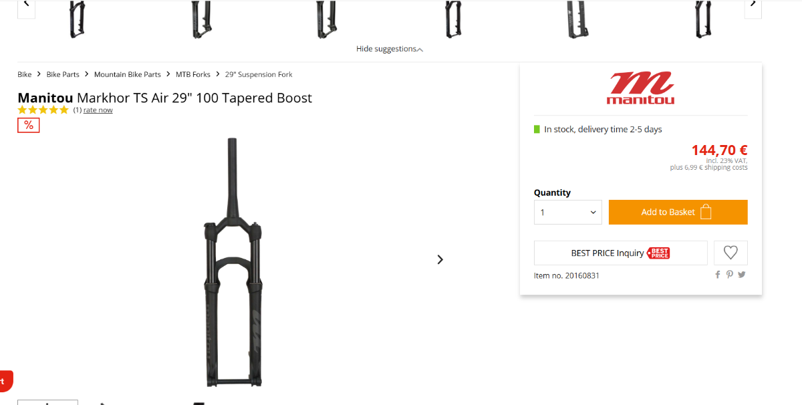The image size is (802, 405).
Task: Click the red percent discount badge
Action: click(x=29, y=125)
